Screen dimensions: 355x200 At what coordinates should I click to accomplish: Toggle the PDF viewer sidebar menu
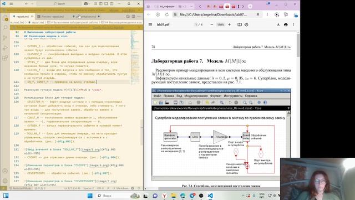(150, 24)
